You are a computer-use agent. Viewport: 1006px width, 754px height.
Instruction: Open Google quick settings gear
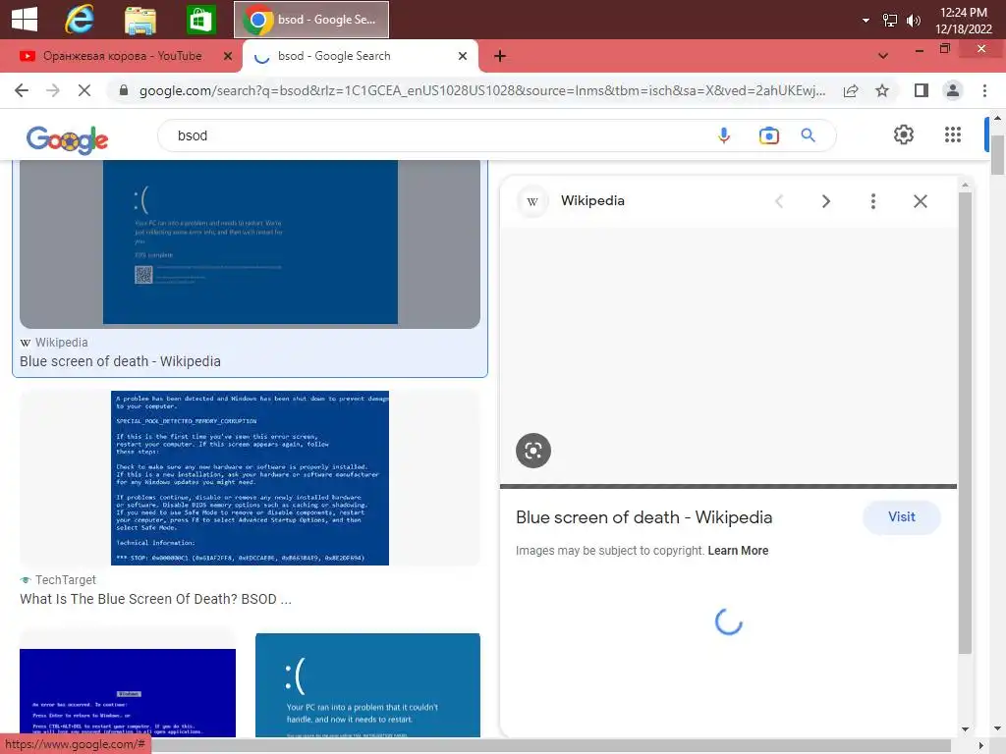(904, 135)
